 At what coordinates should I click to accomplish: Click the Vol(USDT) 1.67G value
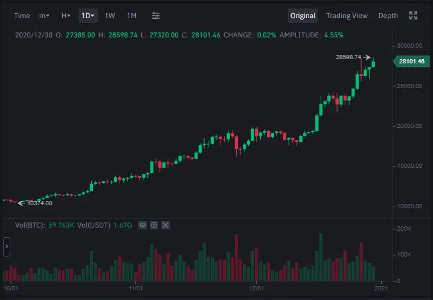(123, 225)
